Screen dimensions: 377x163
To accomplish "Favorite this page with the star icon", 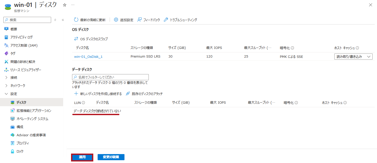I will click(65, 5).
